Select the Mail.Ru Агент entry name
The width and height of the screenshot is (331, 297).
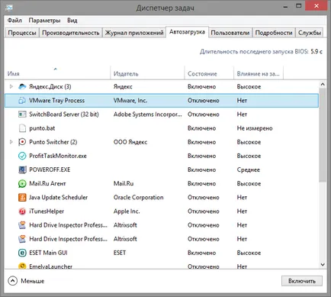[47, 183]
